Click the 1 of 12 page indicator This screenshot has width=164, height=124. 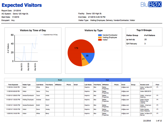159,121
